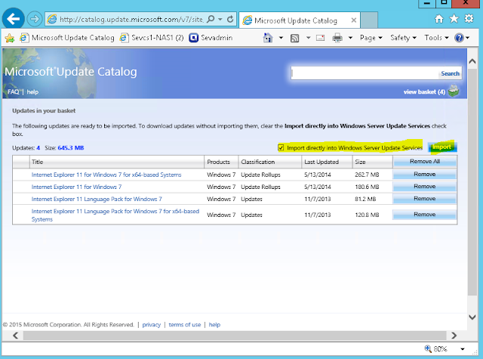The width and height of the screenshot is (483, 359).
Task: Expand the Print dropdown arrow
Action: pyautogui.click(x=350, y=38)
